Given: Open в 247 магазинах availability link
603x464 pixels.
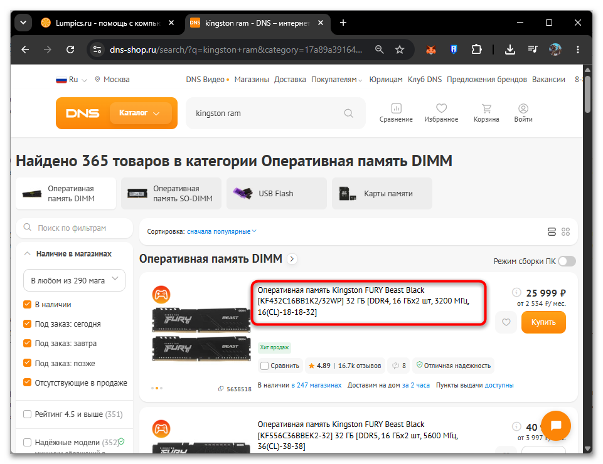Looking at the screenshot, I should pos(316,385).
